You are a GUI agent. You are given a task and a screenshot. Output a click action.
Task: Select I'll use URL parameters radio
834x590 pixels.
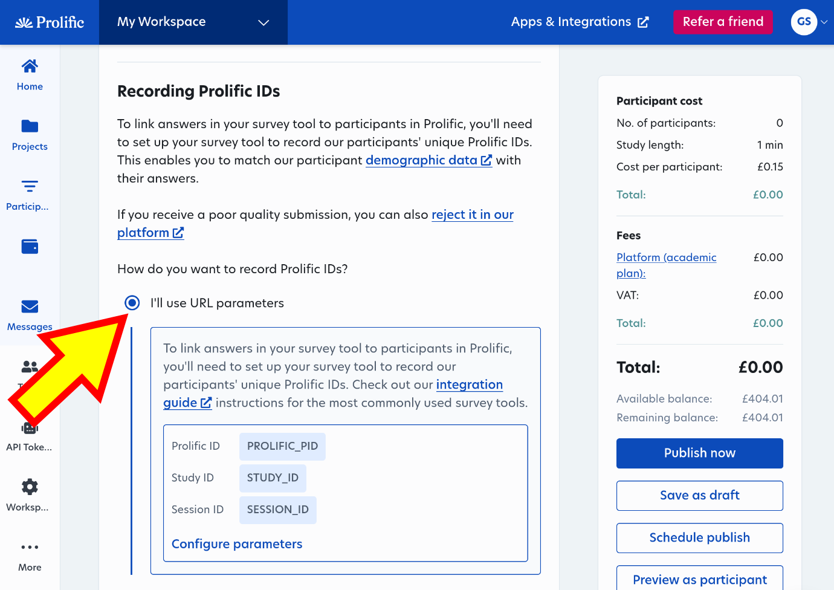pos(132,303)
